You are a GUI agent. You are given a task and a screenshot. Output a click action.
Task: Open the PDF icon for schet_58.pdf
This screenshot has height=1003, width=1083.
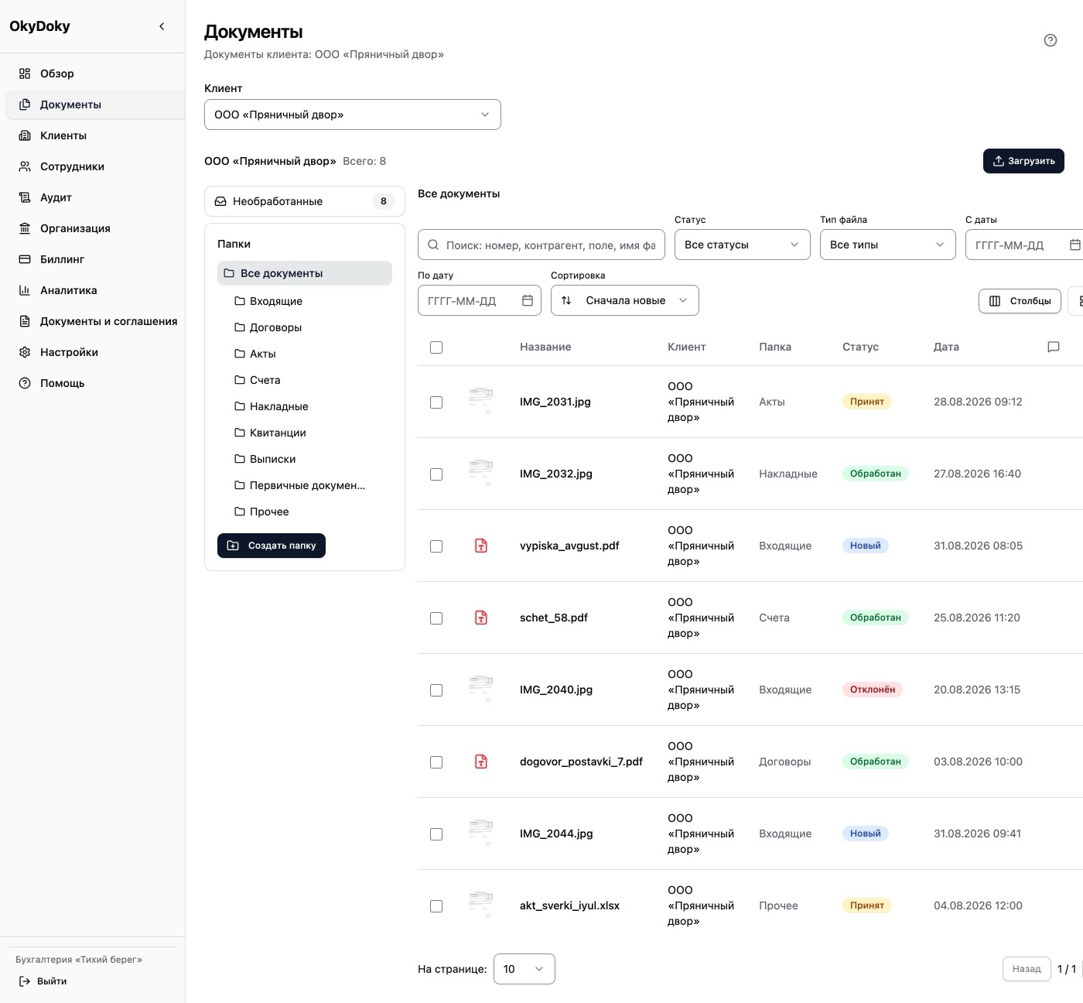(481, 618)
